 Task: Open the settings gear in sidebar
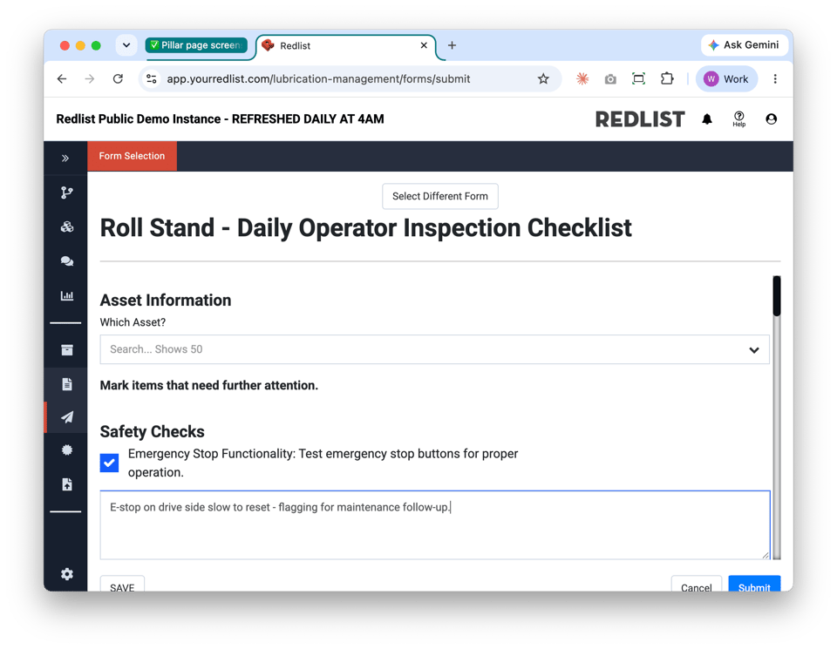pyautogui.click(x=67, y=574)
